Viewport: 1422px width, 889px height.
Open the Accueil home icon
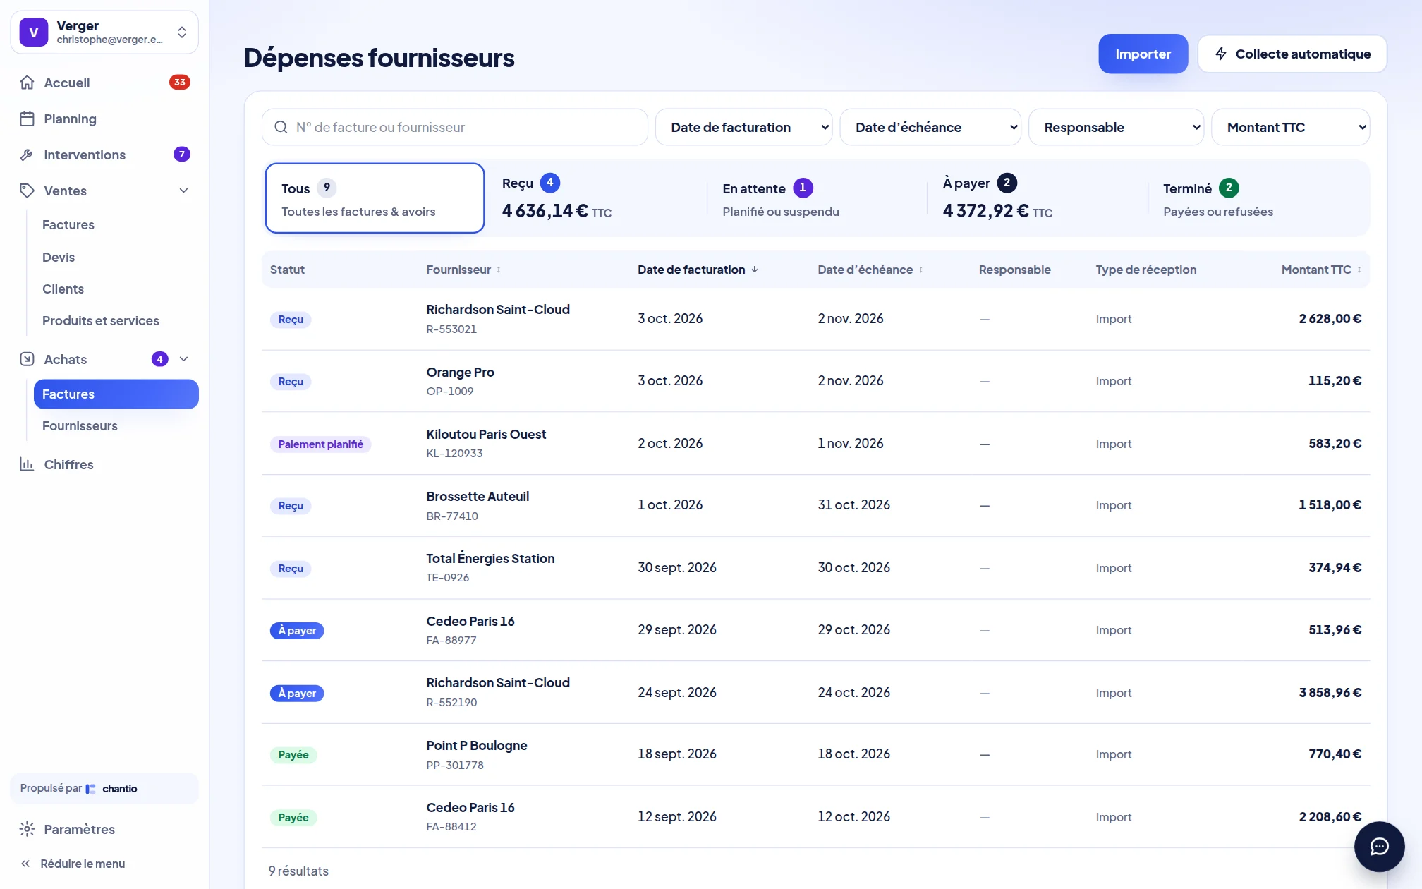pos(27,83)
